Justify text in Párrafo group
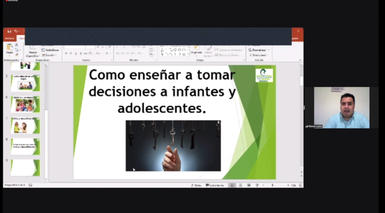This screenshot has height=213, width=385. (133, 53)
